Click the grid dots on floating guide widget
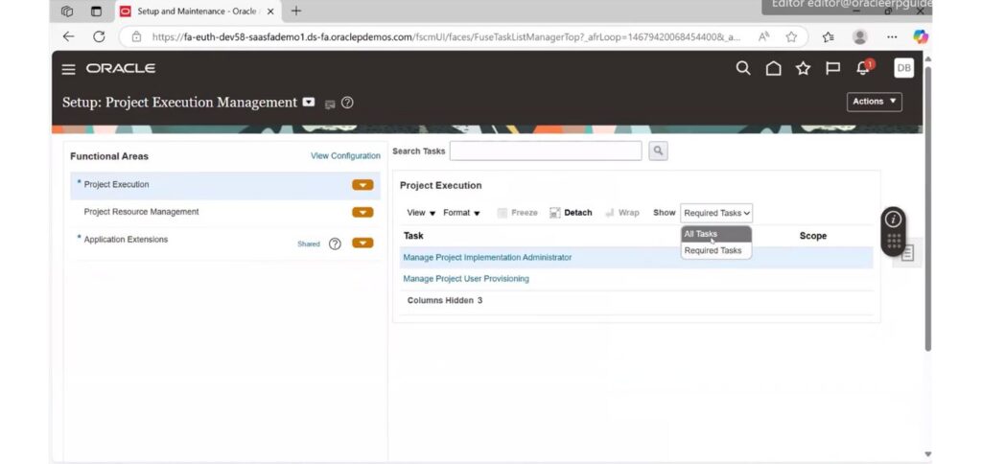The image size is (982, 464). pos(894,241)
